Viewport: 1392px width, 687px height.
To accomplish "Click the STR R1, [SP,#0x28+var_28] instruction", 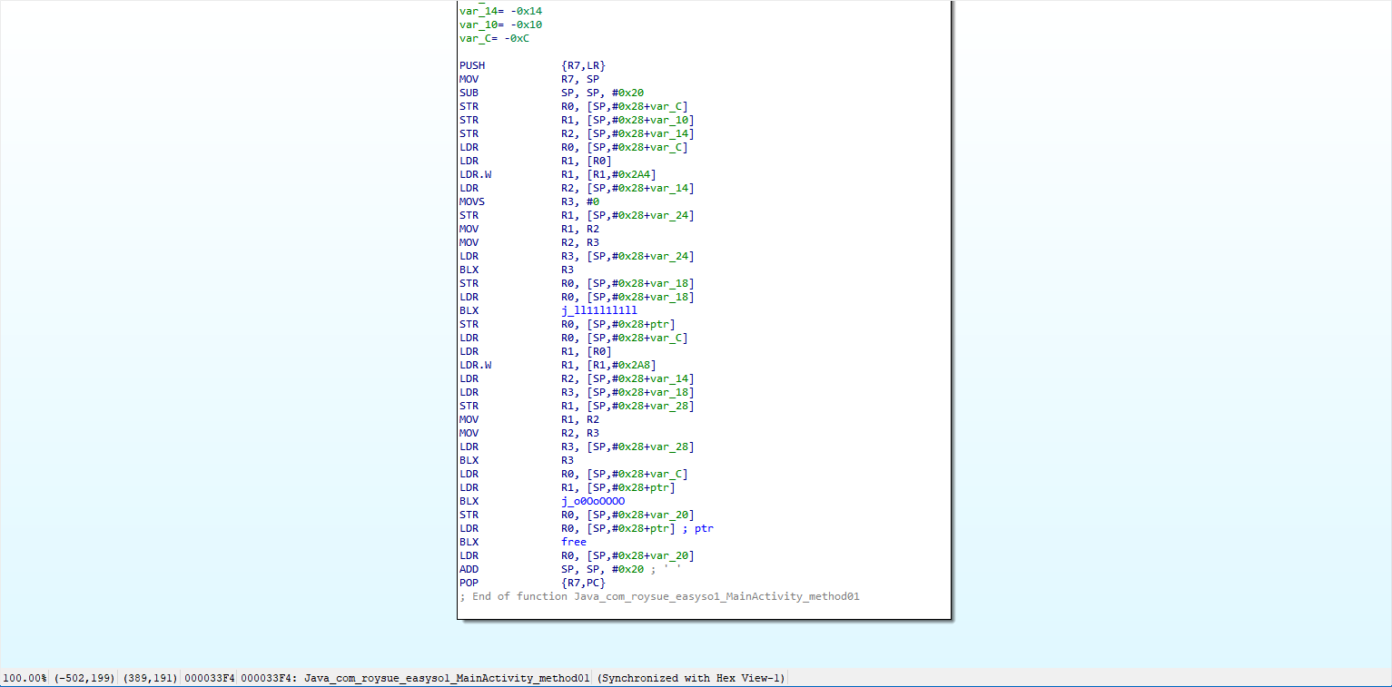I will tap(577, 406).
